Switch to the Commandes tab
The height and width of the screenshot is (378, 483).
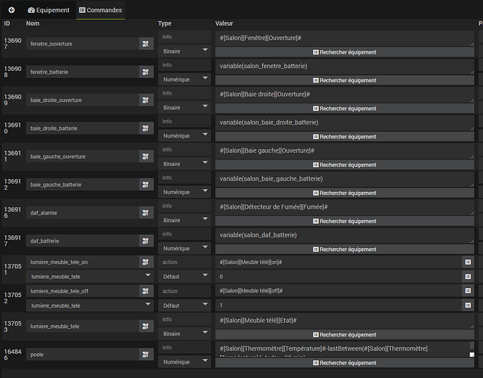click(x=101, y=10)
